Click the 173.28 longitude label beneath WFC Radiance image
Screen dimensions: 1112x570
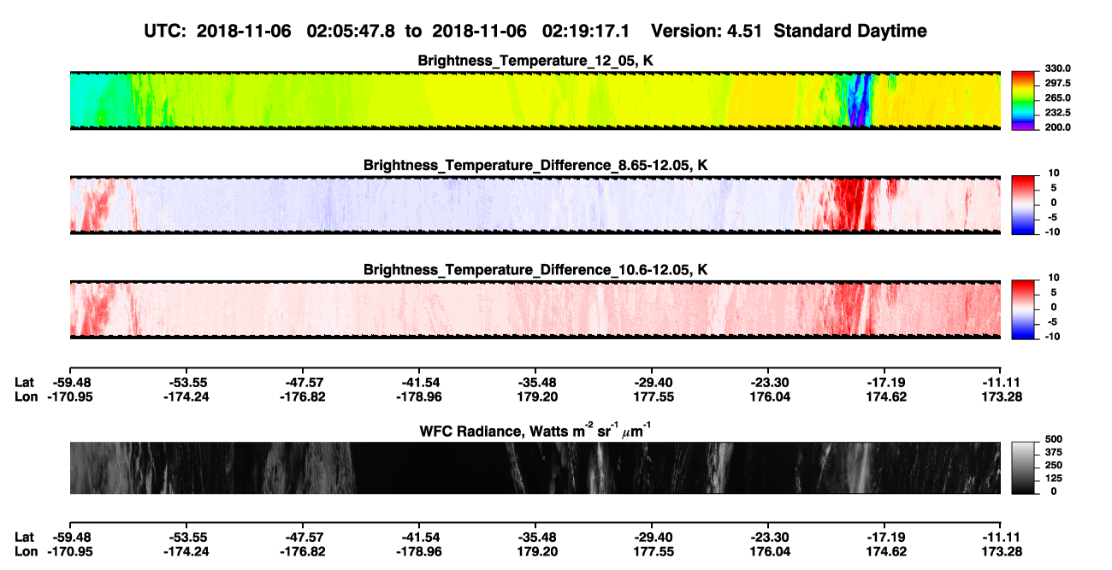(1001, 551)
